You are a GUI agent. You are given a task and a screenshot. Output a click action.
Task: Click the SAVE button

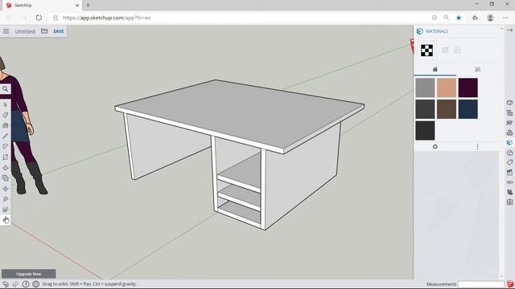59,31
